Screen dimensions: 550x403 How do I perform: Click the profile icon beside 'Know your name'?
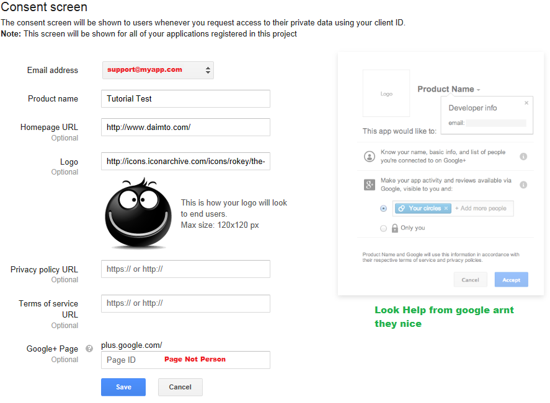tap(369, 156)
